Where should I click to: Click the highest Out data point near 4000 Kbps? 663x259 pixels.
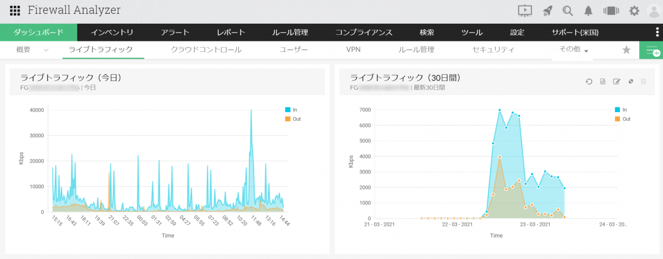tap(499, 157)
